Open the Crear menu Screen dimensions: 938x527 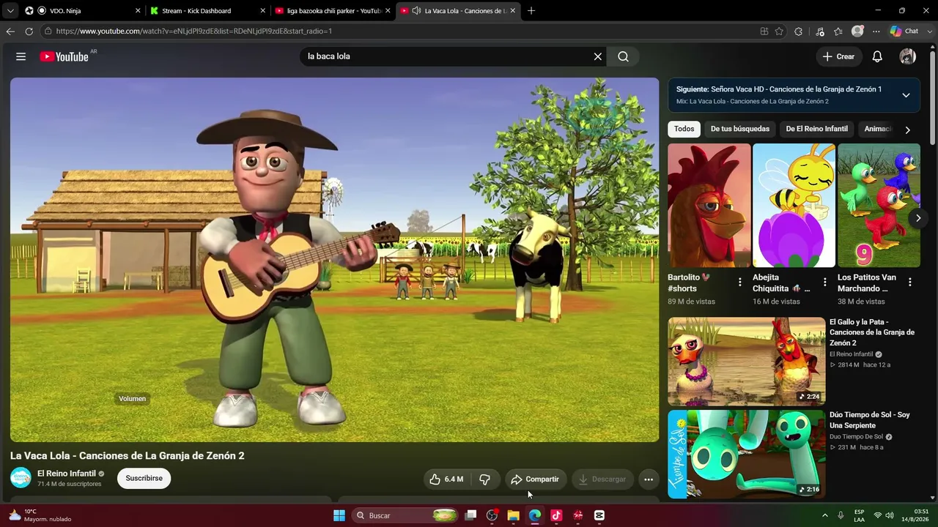[x=838, y=56]
